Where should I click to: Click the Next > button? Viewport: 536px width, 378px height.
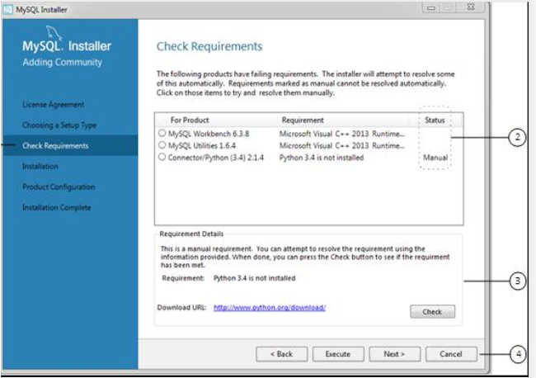394,354
